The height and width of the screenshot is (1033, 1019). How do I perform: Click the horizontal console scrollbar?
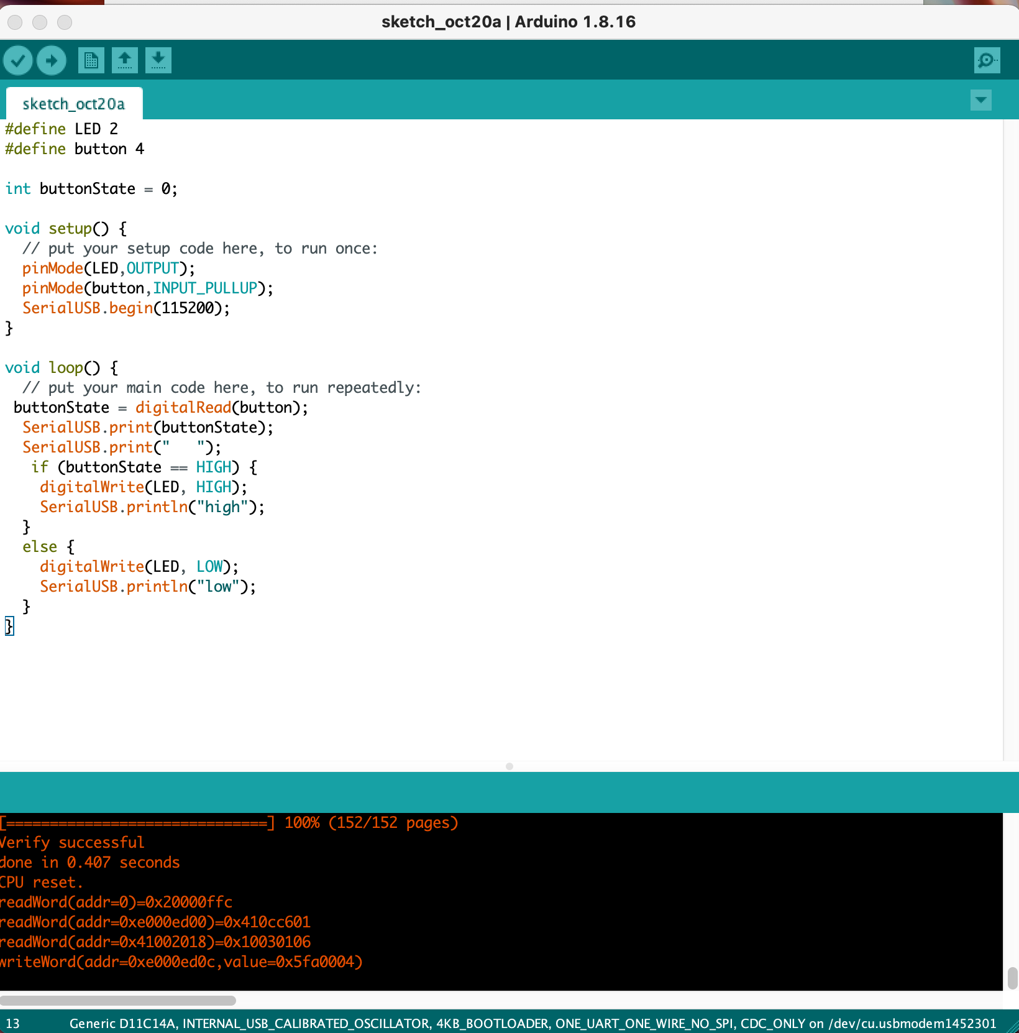(x=118, y=1001)
